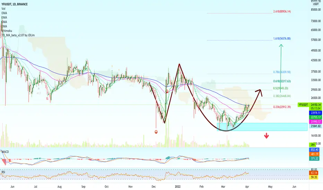Open the USDT currency selector on price axis
323x190 pixels.
tap(316, 4)
